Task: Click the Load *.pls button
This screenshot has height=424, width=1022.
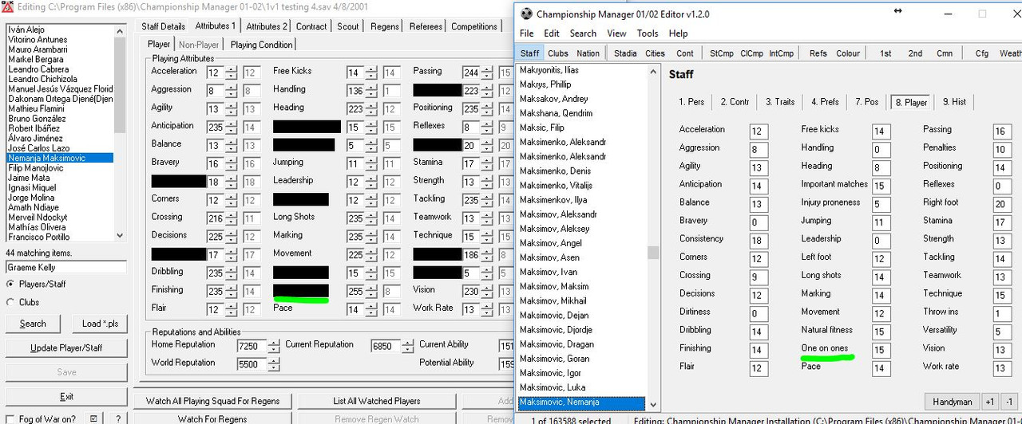Action: click(100, 324)
